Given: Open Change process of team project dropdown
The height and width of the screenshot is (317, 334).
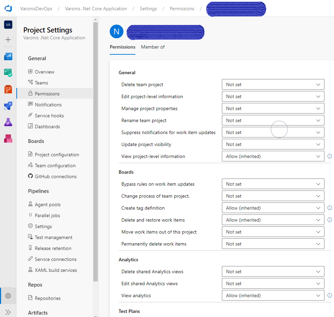Looking at the screenshot, I should [x=273, y=196].
